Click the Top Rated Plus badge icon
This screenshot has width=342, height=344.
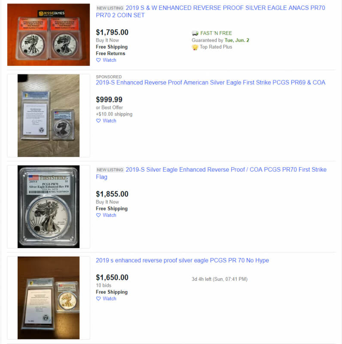(x=195, y=47)
